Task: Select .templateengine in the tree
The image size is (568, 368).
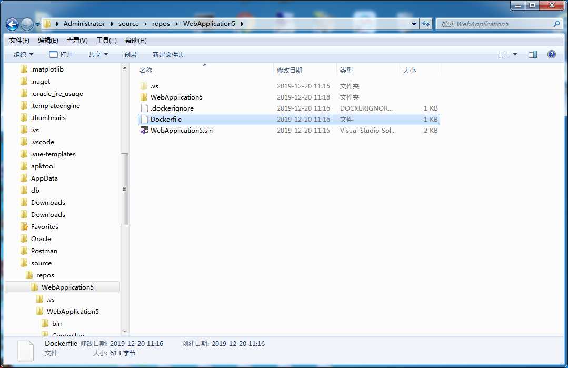Action: [x=55, y=105]
